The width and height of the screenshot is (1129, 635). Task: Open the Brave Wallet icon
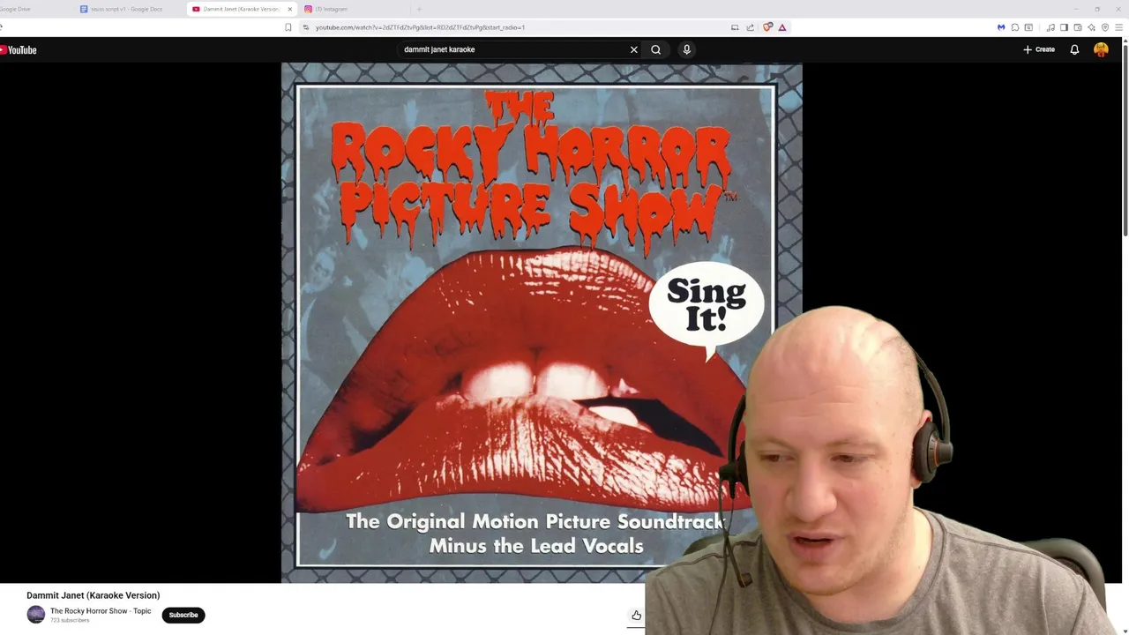(1078, 27)
